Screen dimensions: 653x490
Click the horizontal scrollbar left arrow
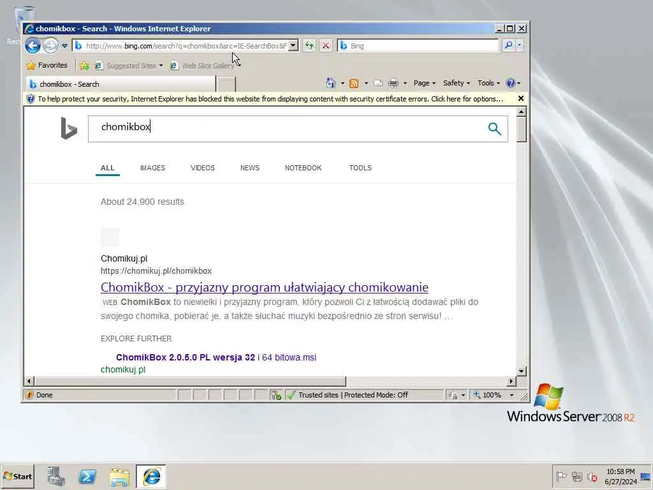[x=29, y=381]
